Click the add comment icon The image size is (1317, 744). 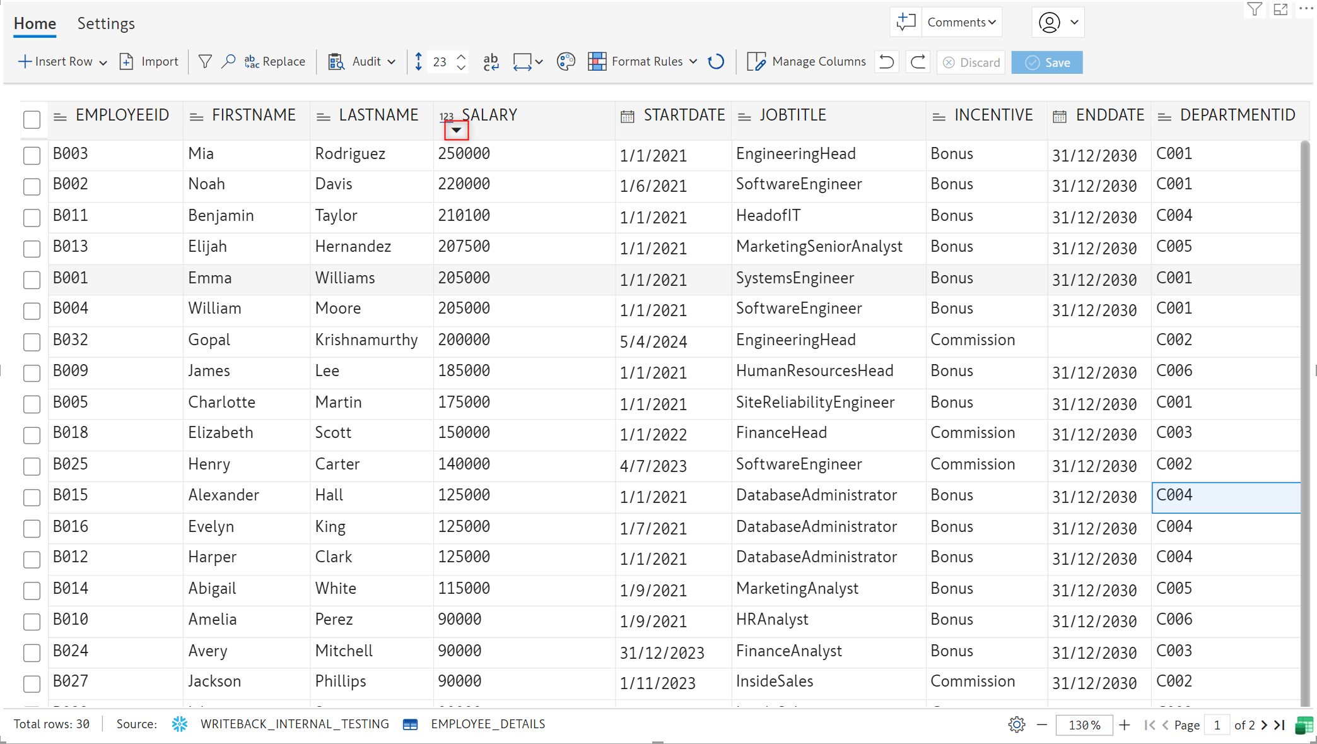(906, 22)
